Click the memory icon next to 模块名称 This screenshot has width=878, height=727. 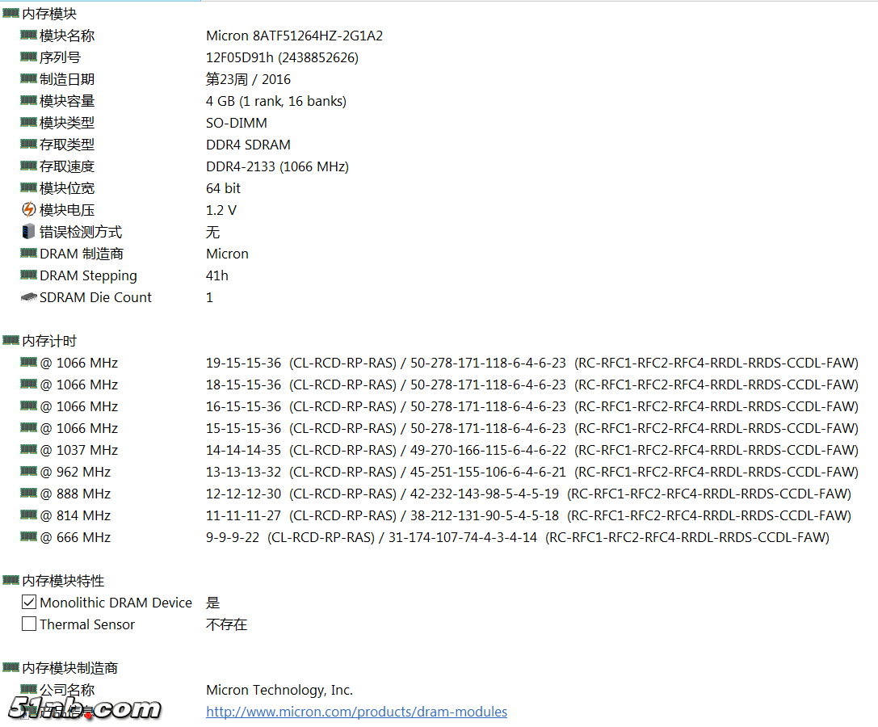click(x=28, y=35)
